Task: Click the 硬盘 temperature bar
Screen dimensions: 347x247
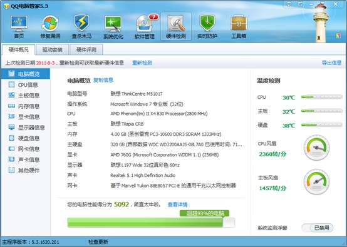Action: pos(321,125)
